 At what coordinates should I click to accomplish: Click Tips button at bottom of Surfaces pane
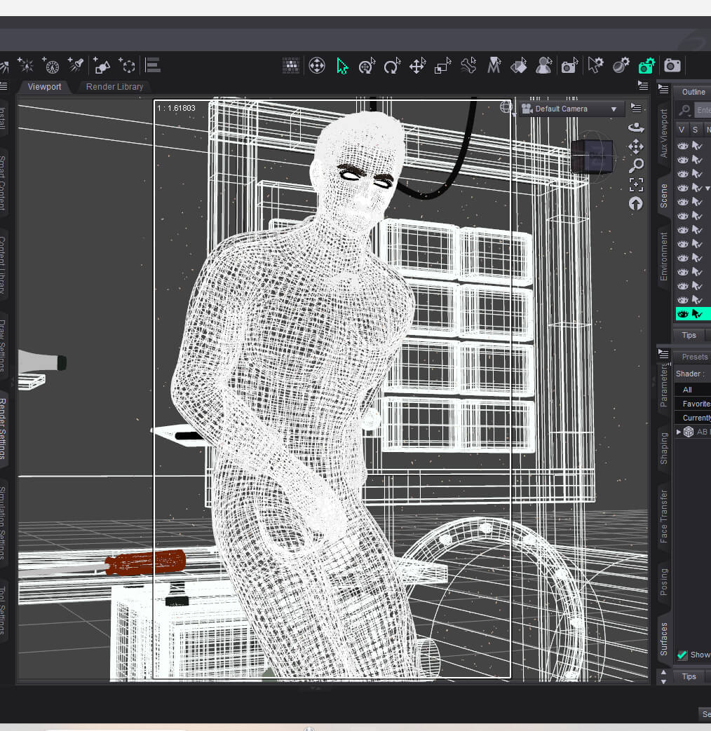[x=689, y=676]
